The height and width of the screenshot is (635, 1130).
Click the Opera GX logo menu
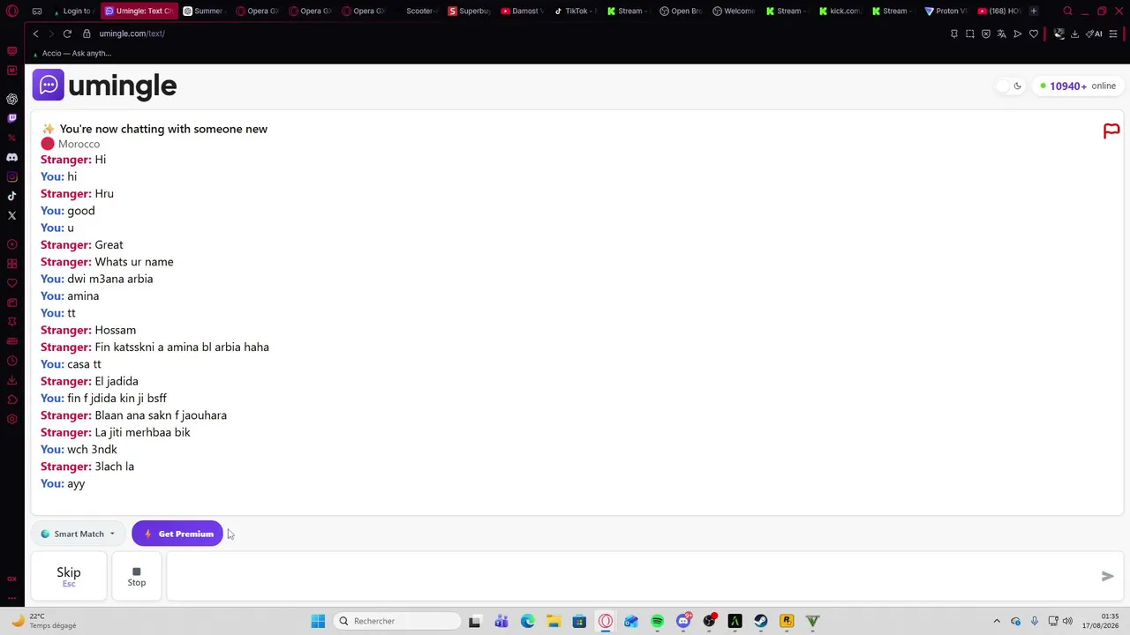click(x=12, y=11)
